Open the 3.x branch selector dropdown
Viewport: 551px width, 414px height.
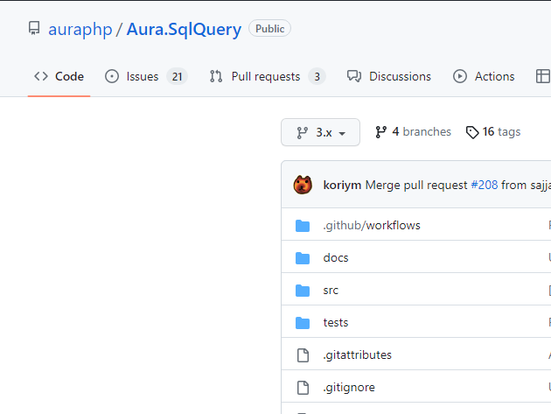(x=320, y=132)
